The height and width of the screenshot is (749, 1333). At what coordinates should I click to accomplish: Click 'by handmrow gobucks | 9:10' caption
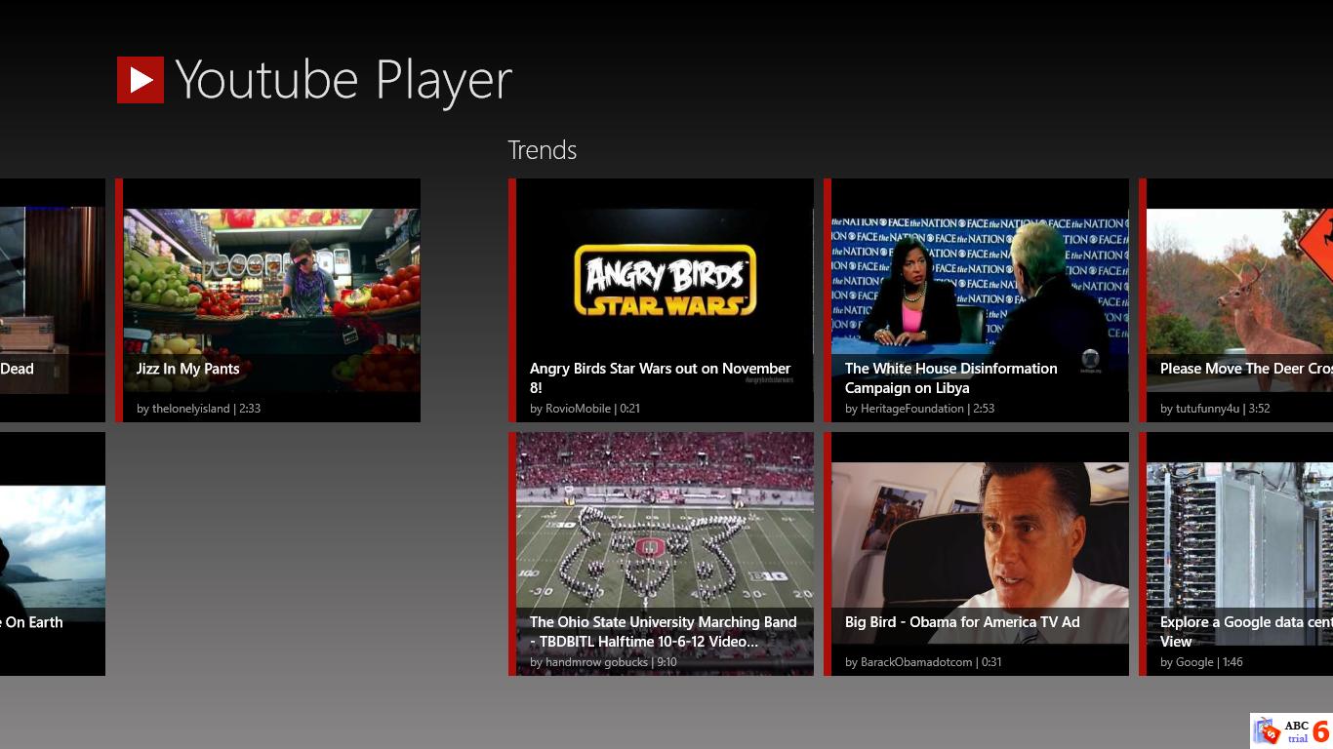click(x=603, y=662)
